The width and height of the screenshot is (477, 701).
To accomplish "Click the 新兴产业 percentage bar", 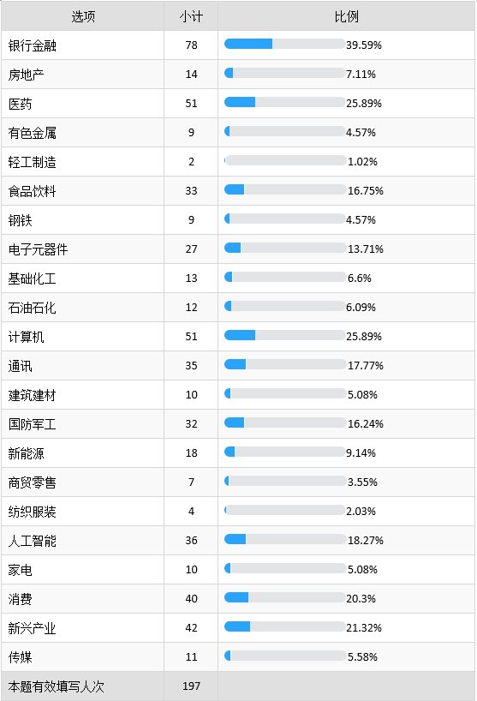I will tap(284, 626).
